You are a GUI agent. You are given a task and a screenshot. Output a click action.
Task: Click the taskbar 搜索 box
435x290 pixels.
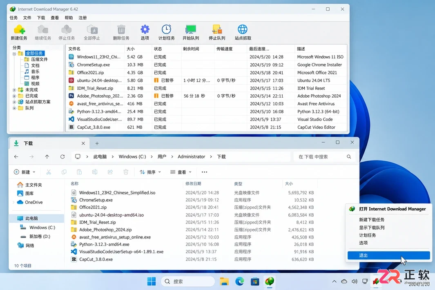click(187, 281)
